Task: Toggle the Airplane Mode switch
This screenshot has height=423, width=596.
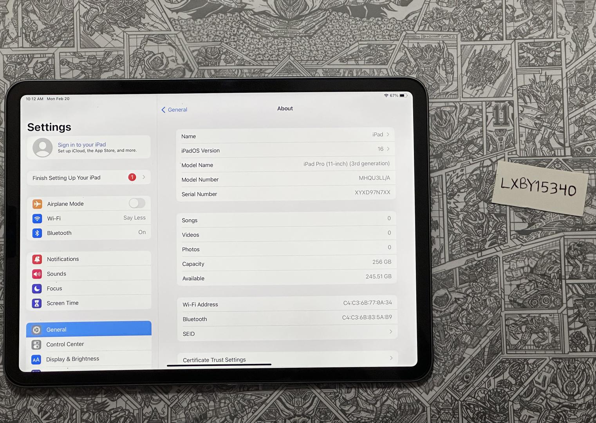Action: [x=137, y=203]
